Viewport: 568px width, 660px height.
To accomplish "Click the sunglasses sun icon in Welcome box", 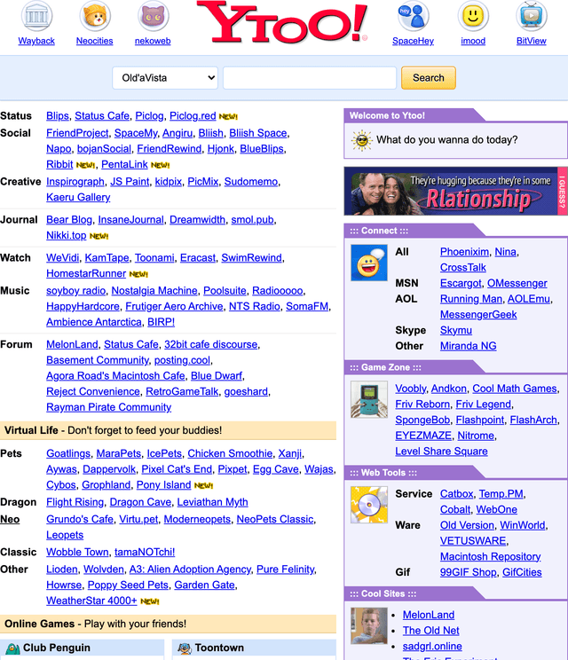I will point(362,140).
